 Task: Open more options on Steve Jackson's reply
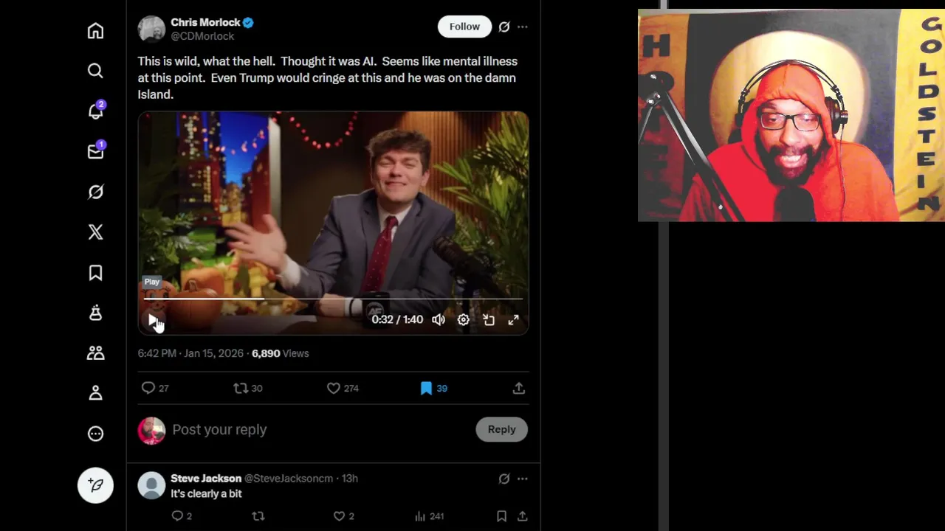pos(523,479)
